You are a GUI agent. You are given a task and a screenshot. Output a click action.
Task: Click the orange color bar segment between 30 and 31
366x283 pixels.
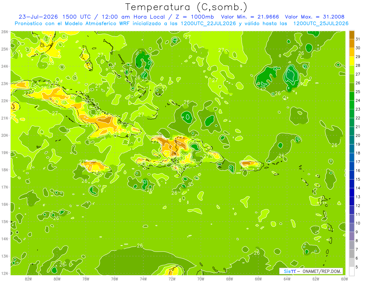click(x=352, y=43)
